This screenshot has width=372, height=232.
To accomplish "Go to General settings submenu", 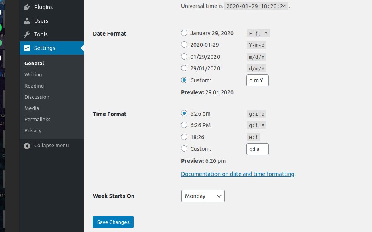I will point(34,63).
